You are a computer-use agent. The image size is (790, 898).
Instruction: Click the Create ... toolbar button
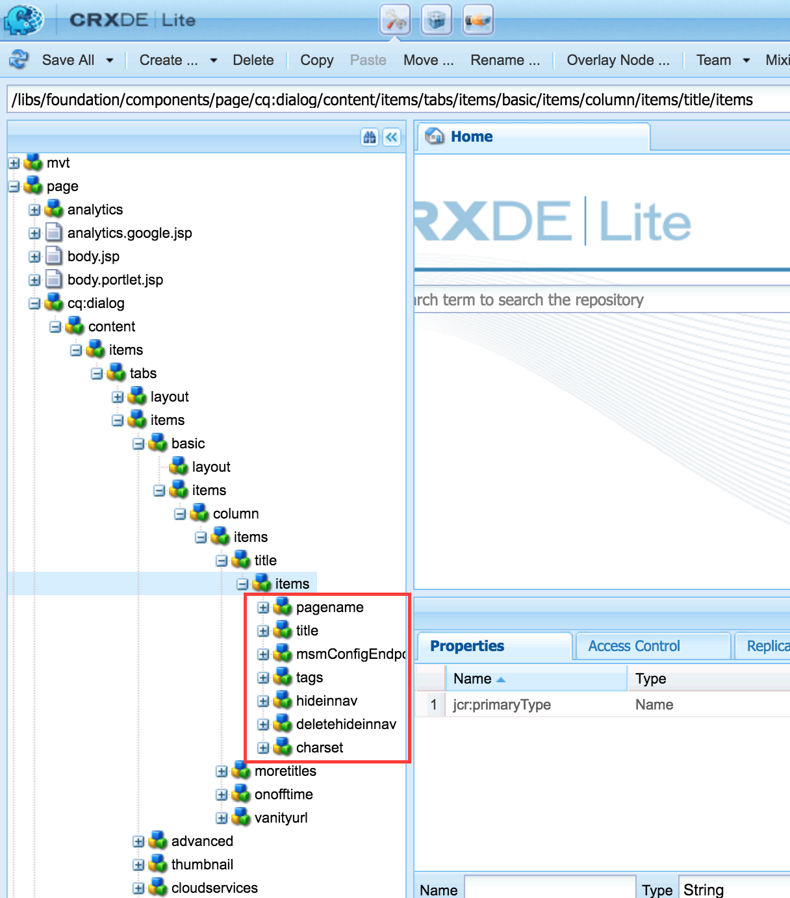[169, 60]
